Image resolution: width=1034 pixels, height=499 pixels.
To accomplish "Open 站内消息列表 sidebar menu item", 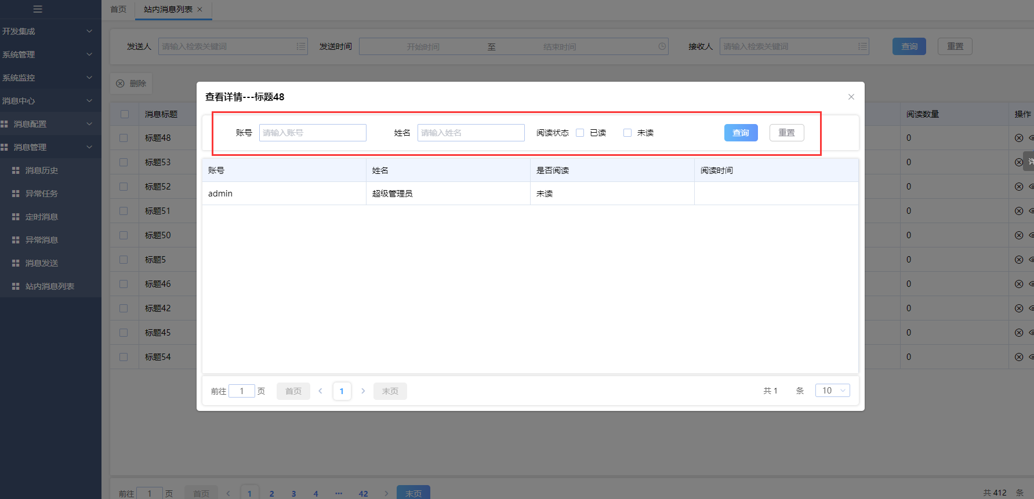I will click(x=50, y=286).
